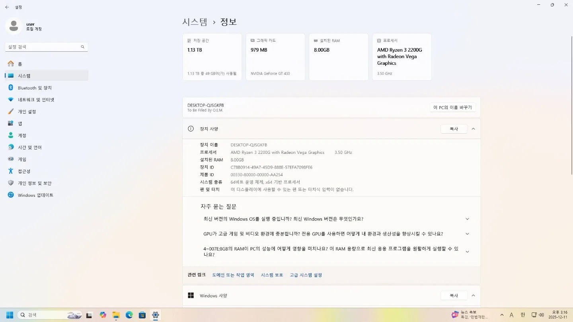
Task: Show hidden system tray icons
Action: 501,315
